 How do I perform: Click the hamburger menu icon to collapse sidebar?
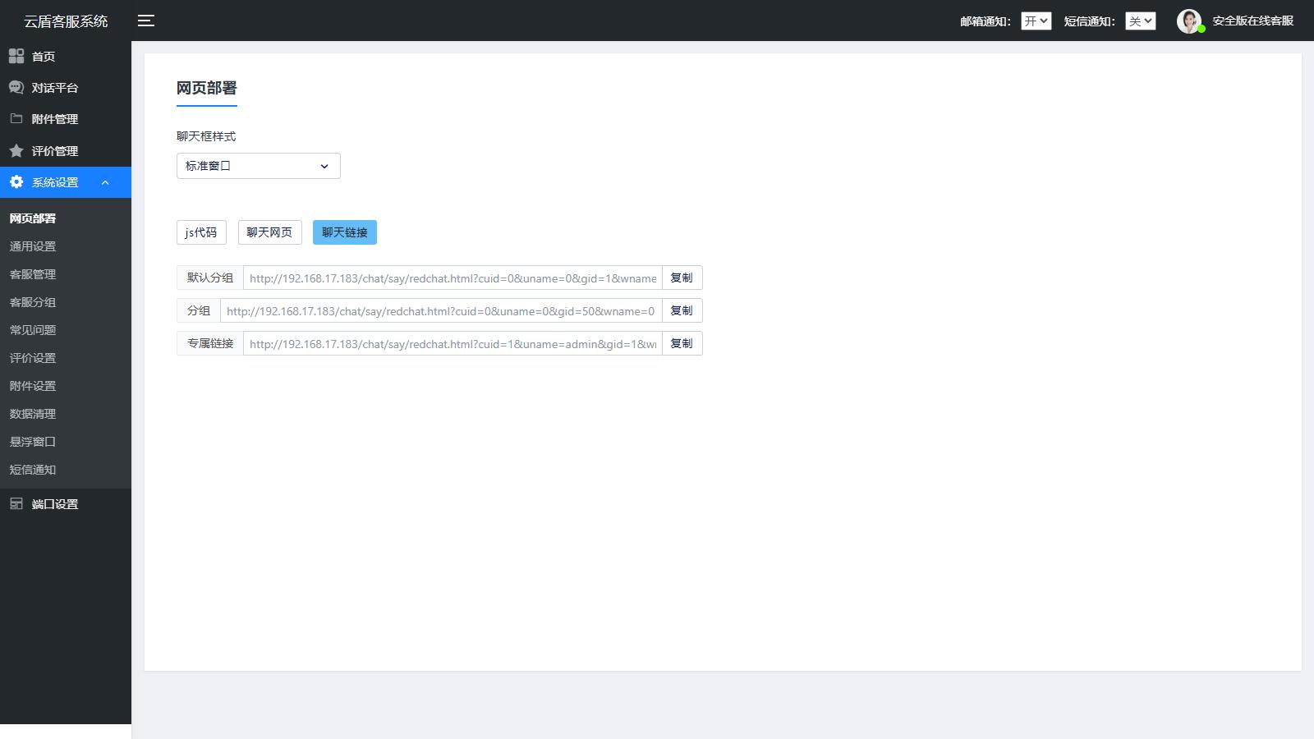(146, 21)
